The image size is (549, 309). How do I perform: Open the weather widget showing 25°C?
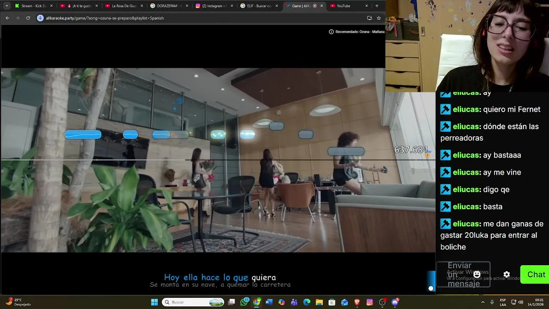click(18, 302)
